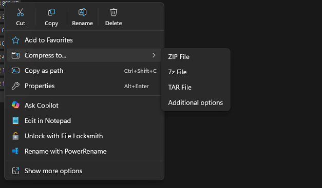Click the Cut scissors icon
The image size is (322, 188).
21,12
